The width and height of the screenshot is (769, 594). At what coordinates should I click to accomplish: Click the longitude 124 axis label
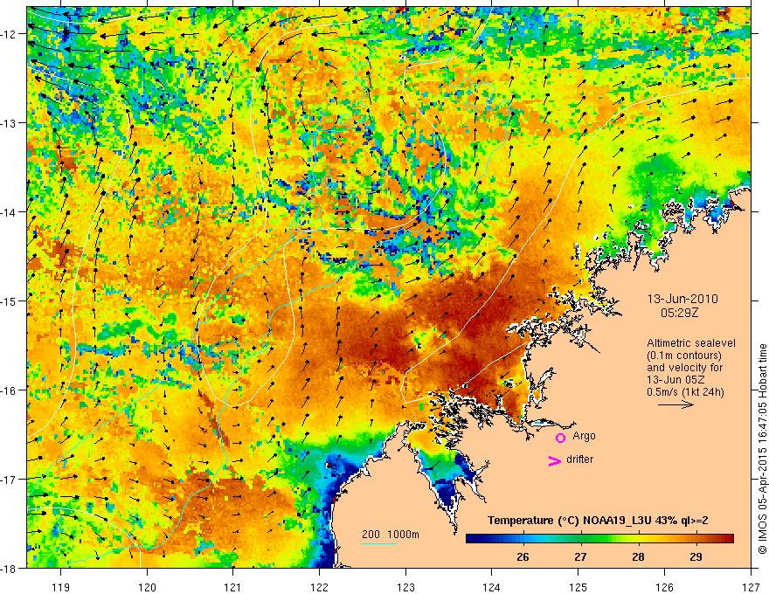pos(492,587)
